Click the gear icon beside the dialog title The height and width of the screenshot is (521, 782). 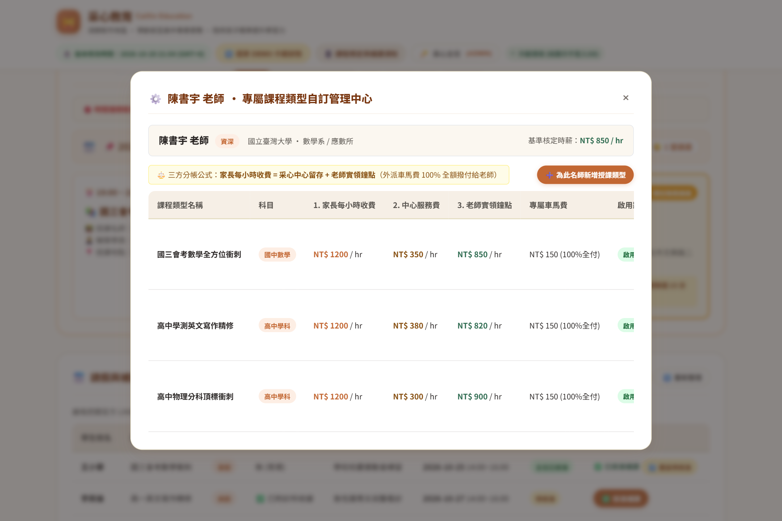coord(156,99)
